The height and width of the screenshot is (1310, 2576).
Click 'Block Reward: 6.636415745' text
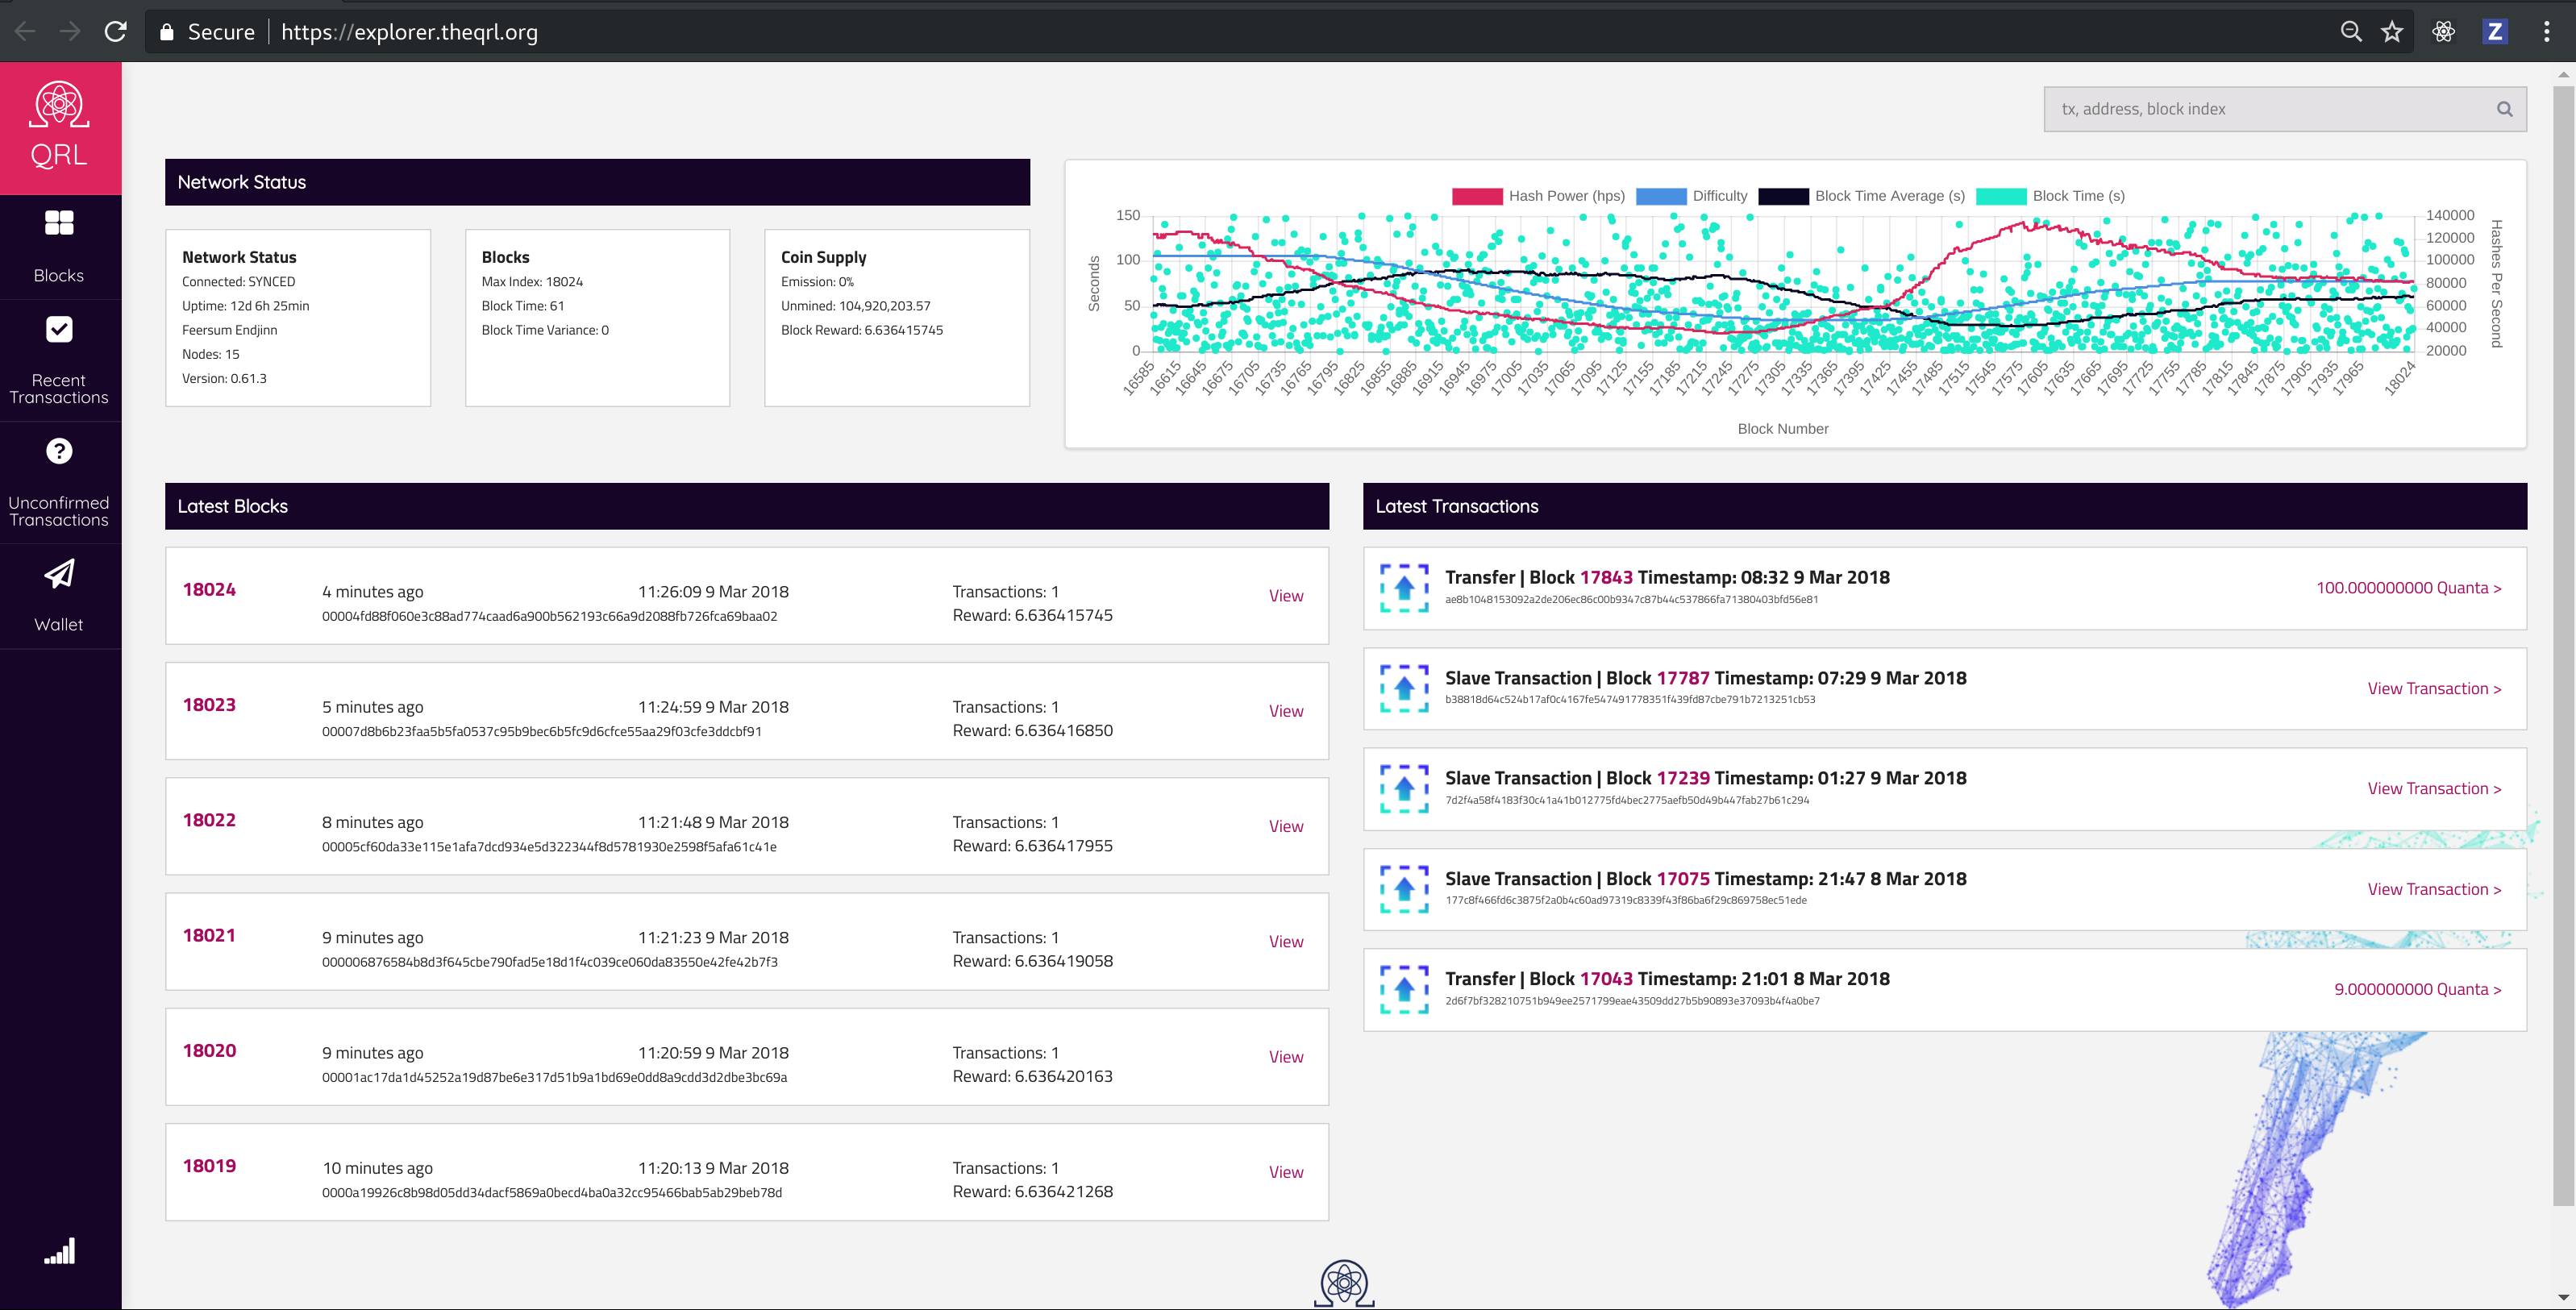tap(861, 330)
